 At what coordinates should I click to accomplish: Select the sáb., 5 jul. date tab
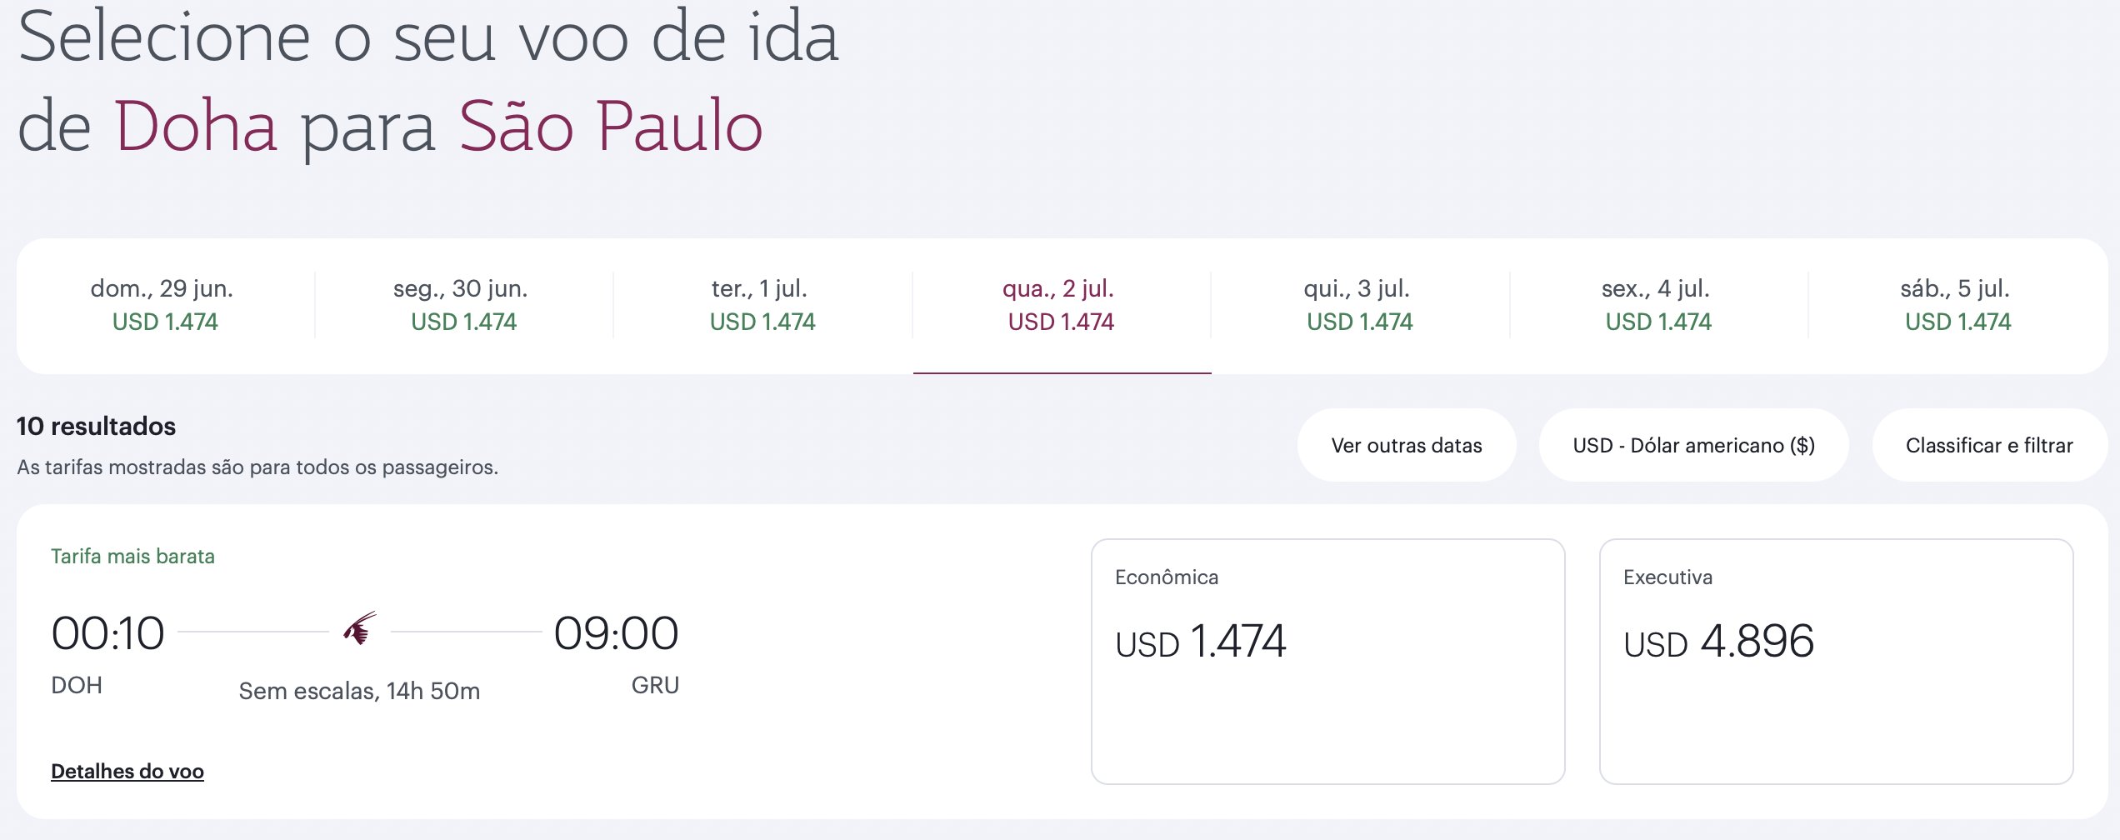tap(1957, 305)
